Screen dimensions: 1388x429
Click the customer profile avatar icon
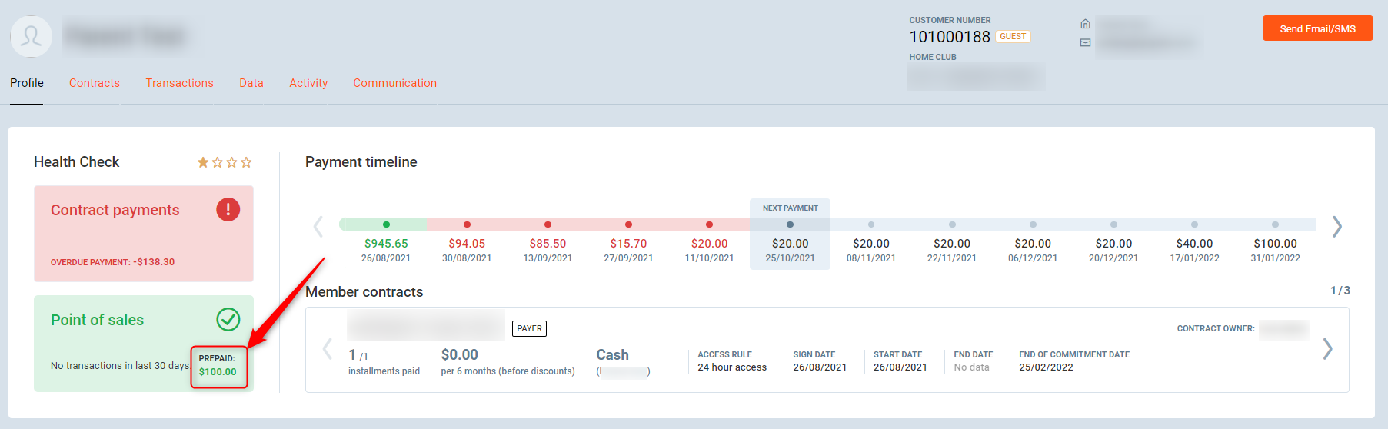click(x=31, y=36)
